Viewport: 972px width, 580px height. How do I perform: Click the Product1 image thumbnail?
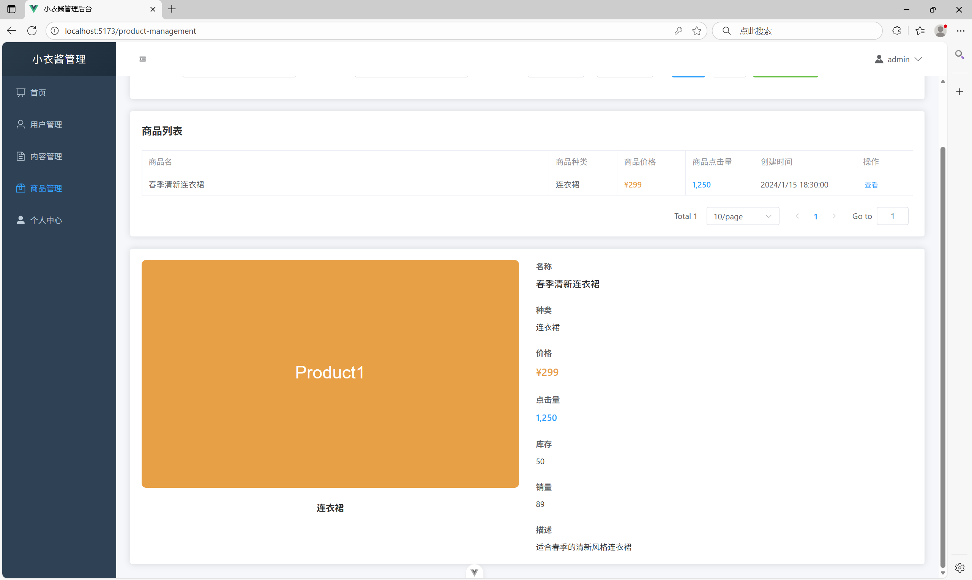tap(330, 374)
